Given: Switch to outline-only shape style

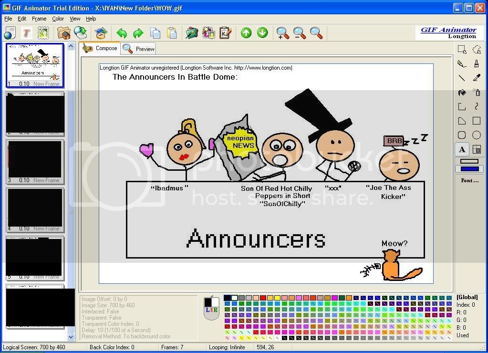Looking at the screenshot, I should pos(469,162).
